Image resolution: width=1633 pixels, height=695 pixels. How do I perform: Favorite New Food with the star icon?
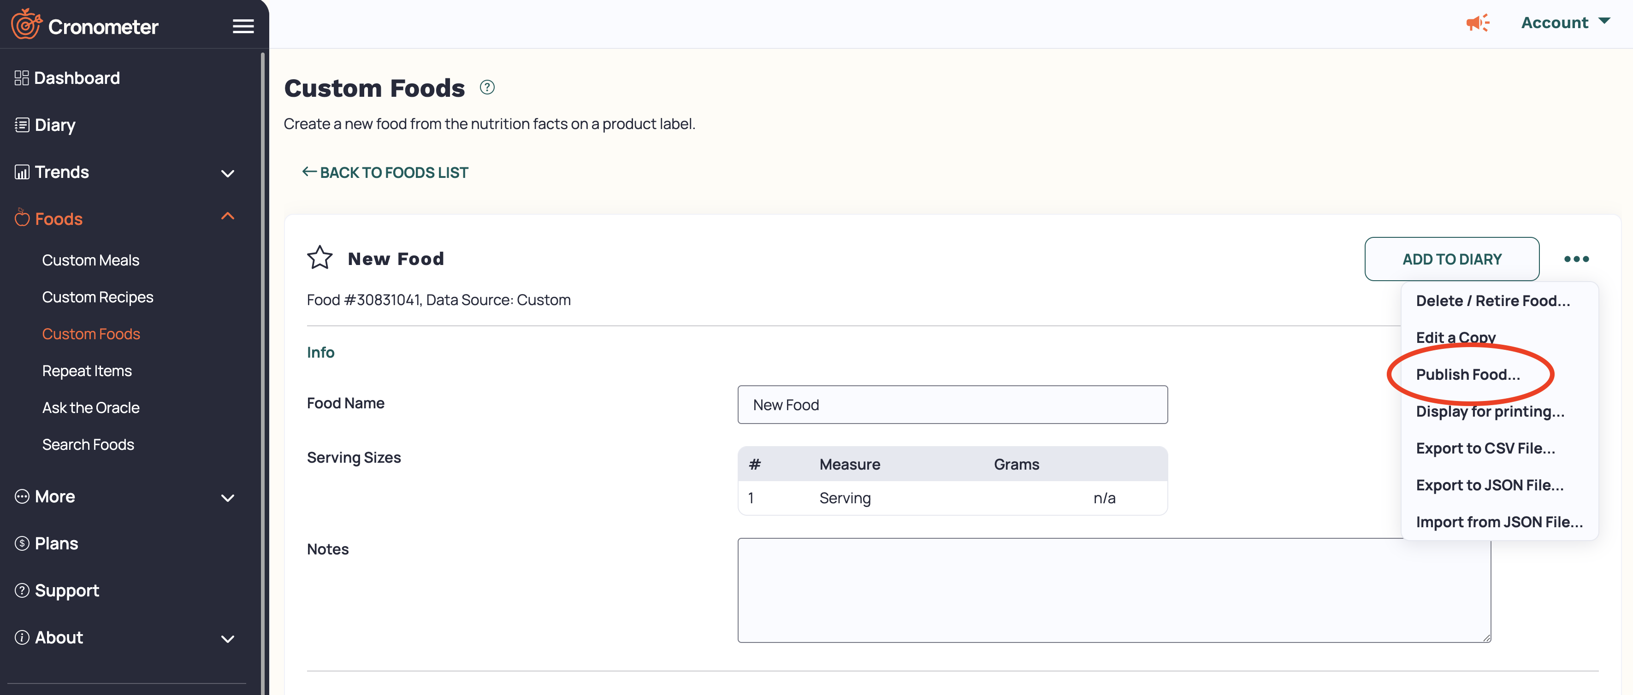319,258
